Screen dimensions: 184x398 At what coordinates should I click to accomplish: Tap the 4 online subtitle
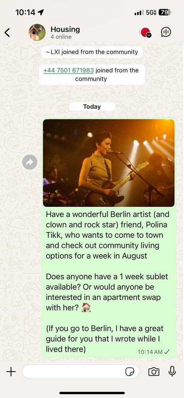tap(61, 37)
